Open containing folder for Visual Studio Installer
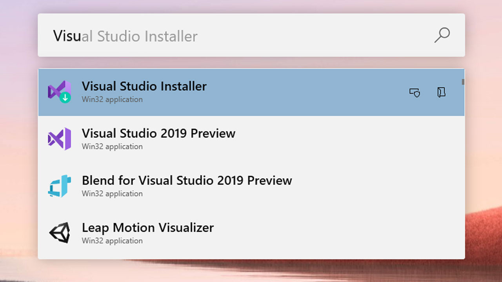The image size is (502, 282). [x=441, y=92]
